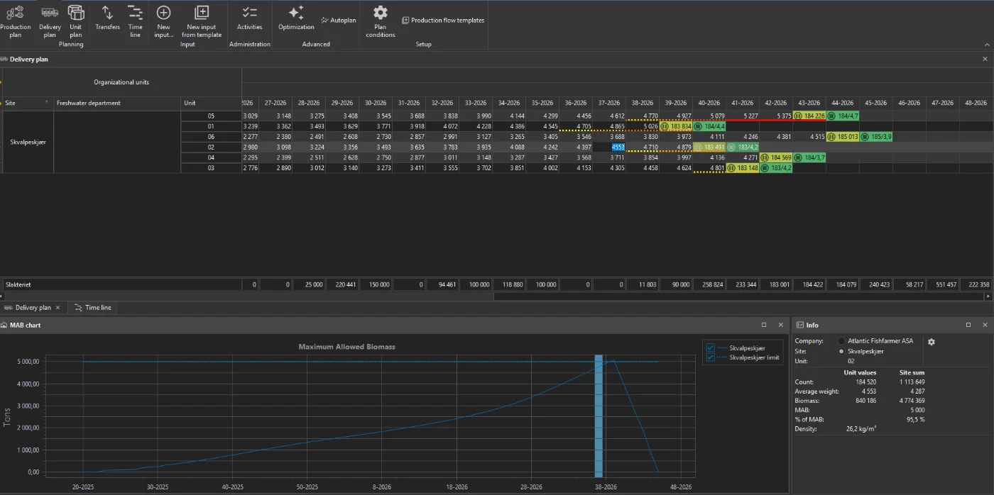The height and width of the screenshot is (495, 994).
Task: Open the Site column filter
Action: tap(47, 103)
